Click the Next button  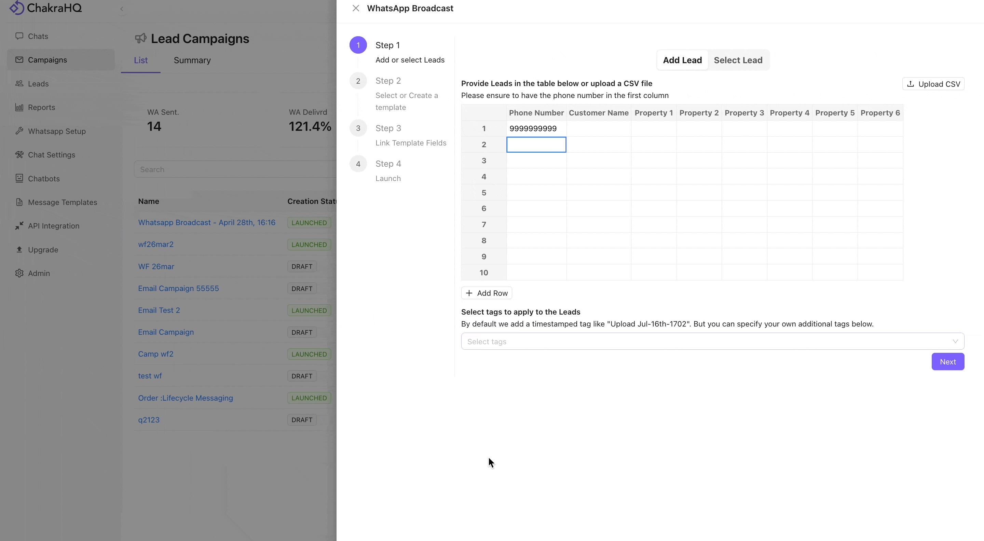pos(948,362)
